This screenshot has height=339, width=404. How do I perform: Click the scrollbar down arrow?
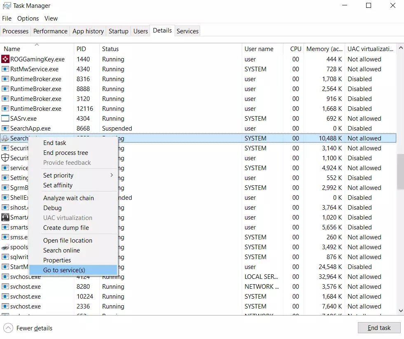point(401,311)
